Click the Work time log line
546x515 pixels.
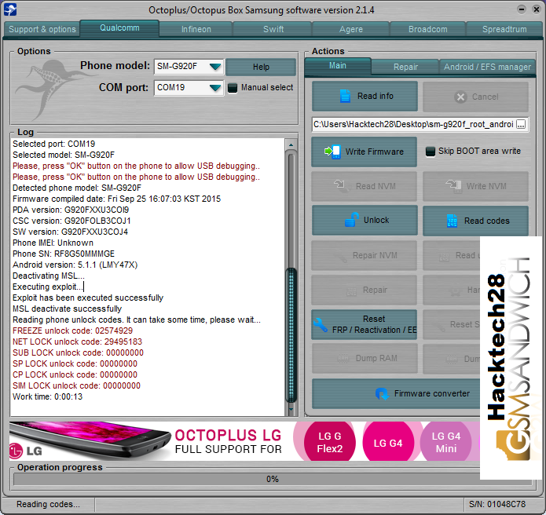coord(47,396)
